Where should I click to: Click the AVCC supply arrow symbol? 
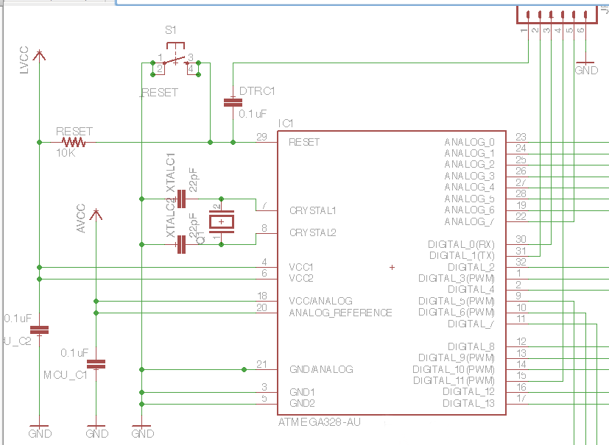(x=96, y=215)
